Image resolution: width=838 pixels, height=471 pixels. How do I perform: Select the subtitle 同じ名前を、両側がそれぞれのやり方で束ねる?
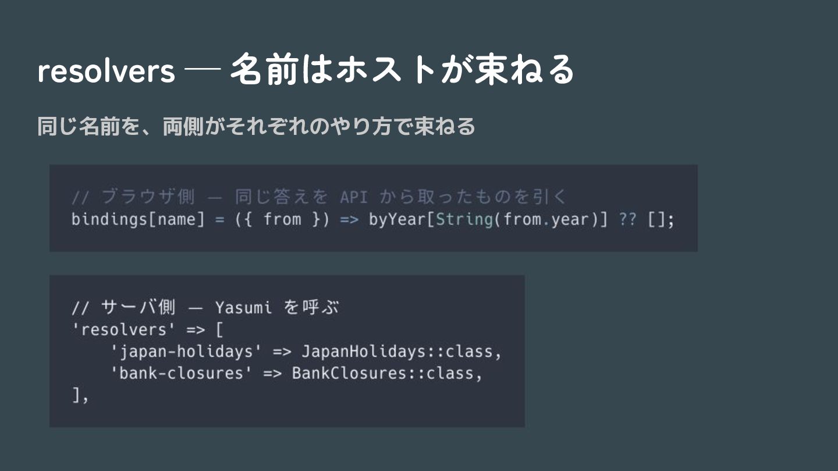(256, 126)
